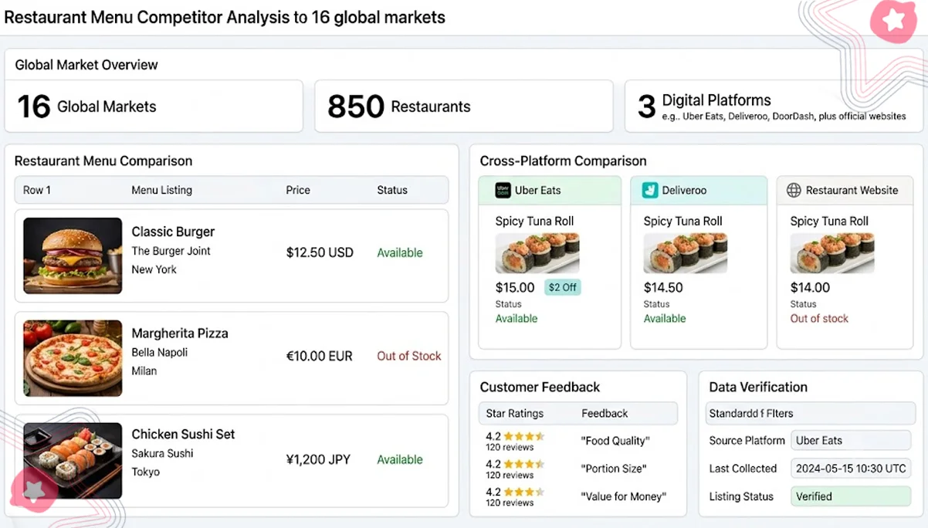
Task: Open the Restaurant Website platform tab
Action: [x=844, y=190]
